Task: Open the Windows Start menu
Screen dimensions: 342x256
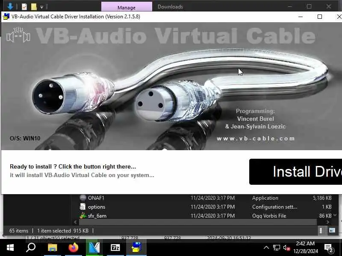Action: [10, 248]
